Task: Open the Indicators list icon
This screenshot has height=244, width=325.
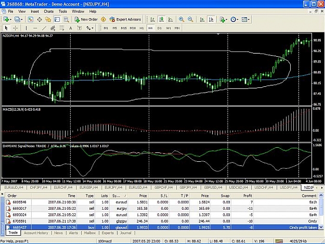Action: [222, 19]
